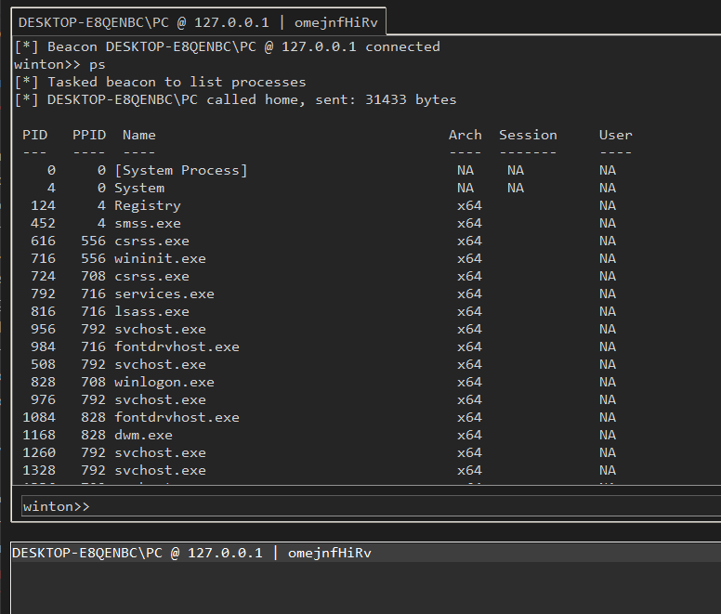Viewport: 721px width, 614px height.
Task: Click the NA user value for services.exe
Action: click(608, 294)
